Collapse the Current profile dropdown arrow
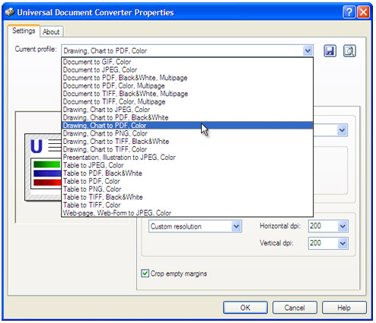The width and height of the screenshot is (376, 323). click(307, 51)
